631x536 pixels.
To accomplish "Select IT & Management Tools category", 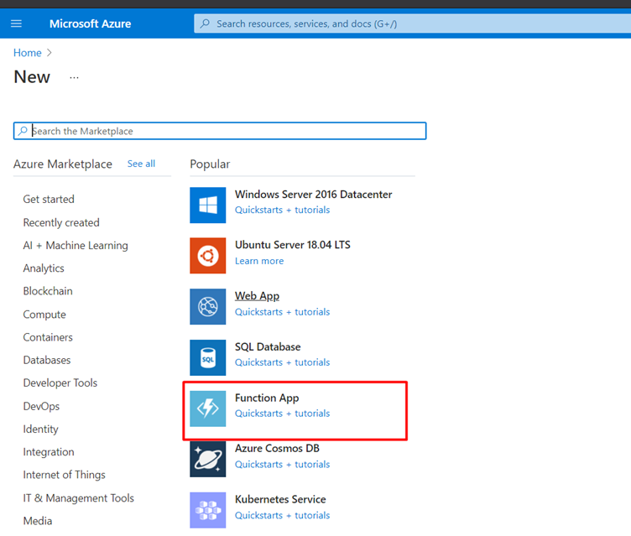I will pyautogui.click(x=79, y=498).
